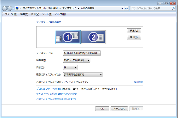Select monitor 2 display thumbnail
This screenshot has width=178, height=118.
[x=94, y=37]
